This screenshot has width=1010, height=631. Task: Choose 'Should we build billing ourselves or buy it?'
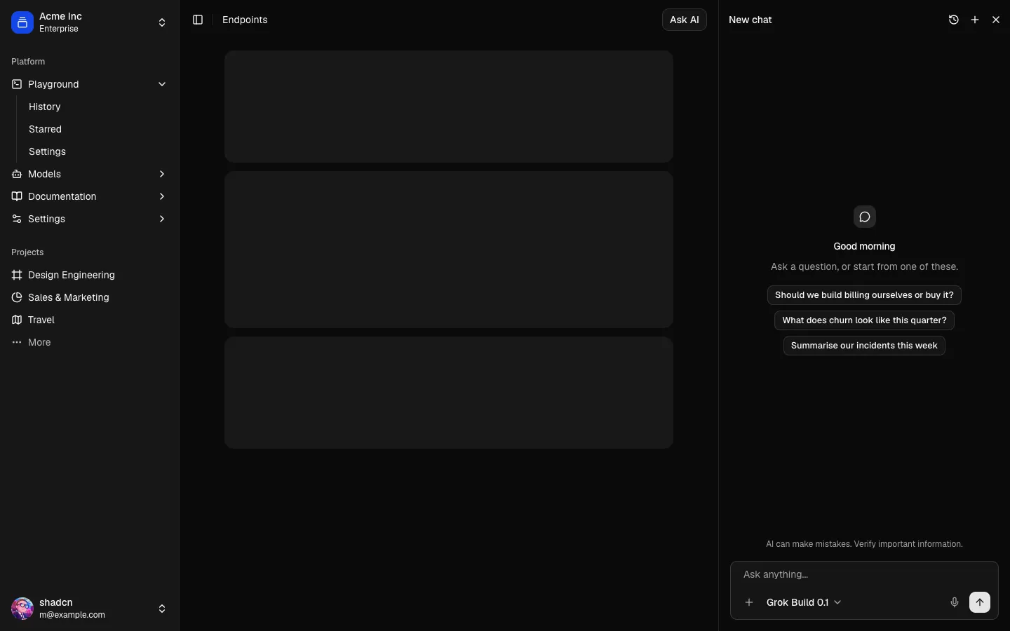864,295
